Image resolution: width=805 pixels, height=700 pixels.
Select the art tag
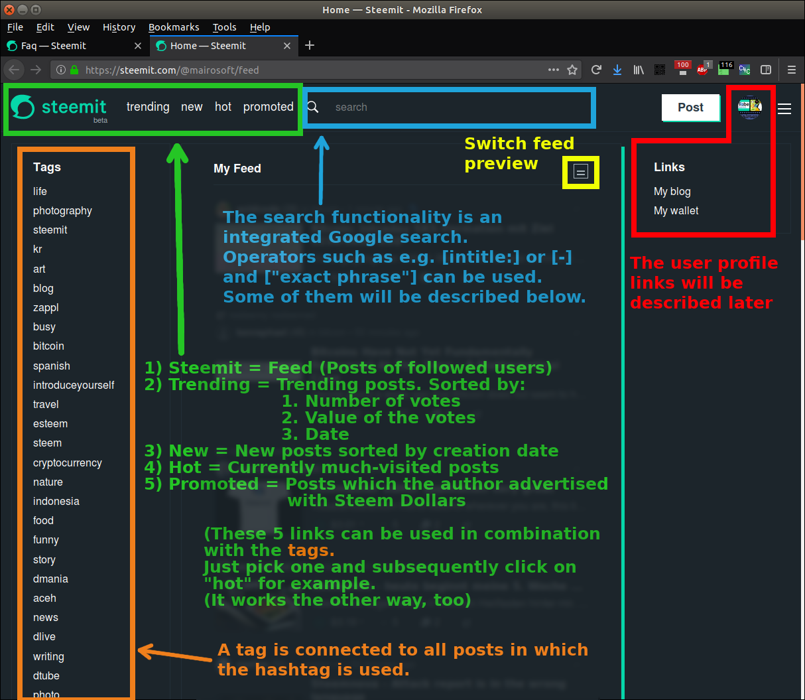(x=39, y=269)
